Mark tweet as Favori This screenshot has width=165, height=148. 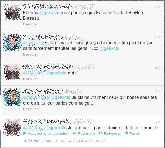135,134
